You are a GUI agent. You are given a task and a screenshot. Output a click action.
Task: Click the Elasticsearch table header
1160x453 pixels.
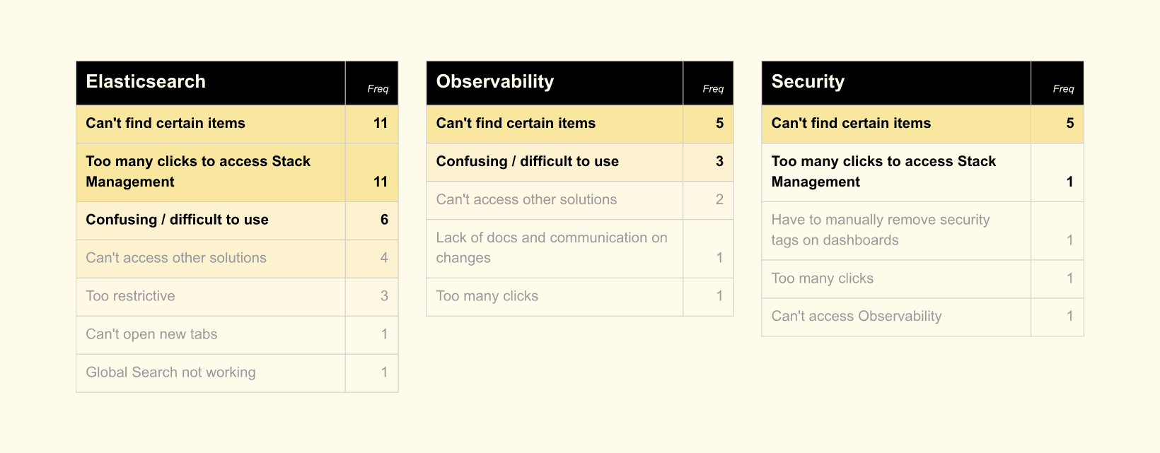146,82
